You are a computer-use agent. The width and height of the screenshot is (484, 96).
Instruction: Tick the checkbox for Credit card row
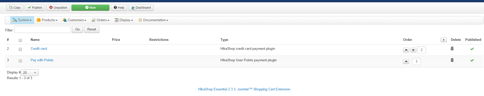(x=20, y=49)
